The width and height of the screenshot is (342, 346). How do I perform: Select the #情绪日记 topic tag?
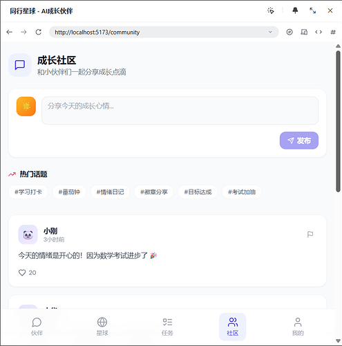click(x=110, y=192)
